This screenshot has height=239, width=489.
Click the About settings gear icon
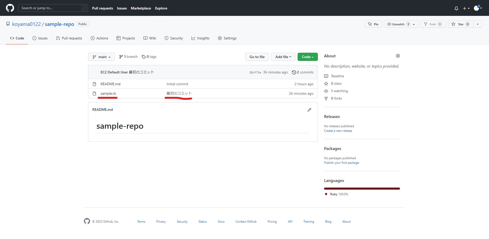[x=398, y=56]
